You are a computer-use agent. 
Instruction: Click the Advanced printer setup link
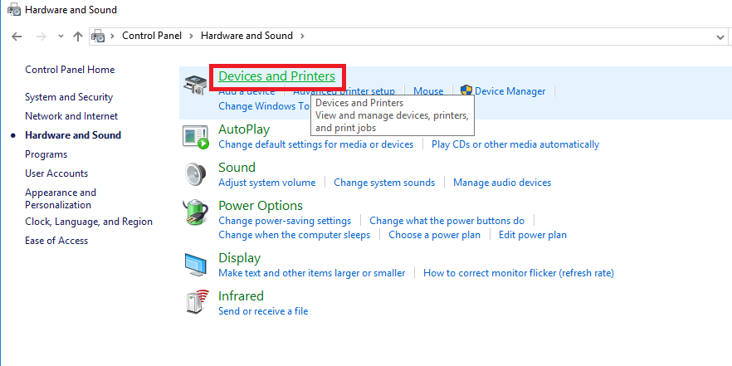tap(344, 92)
